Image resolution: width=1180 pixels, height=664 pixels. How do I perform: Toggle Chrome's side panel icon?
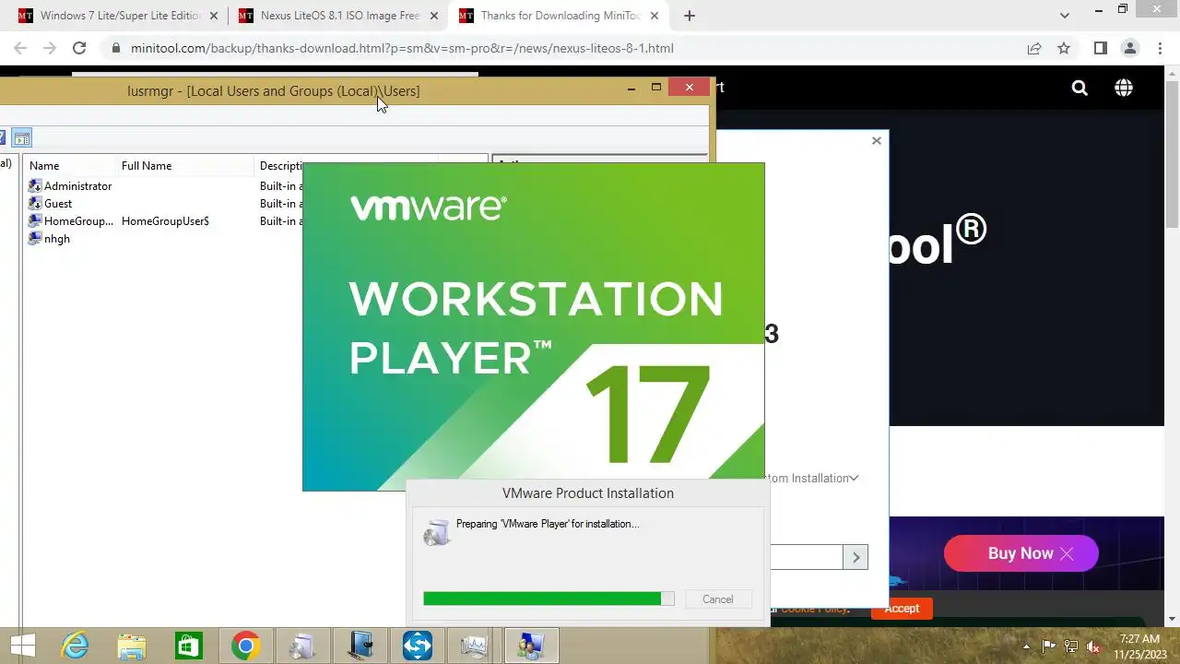(x=1100, y=48)
